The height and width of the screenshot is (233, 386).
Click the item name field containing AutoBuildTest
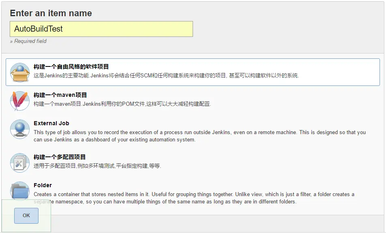click(x=101, y=29)
